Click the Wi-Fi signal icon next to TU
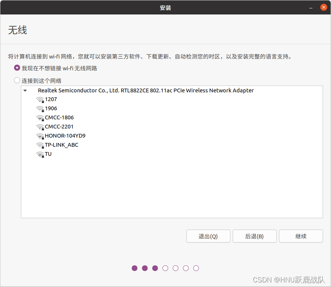The width and height of the screenshot is (331, 287). coord(40,154)
